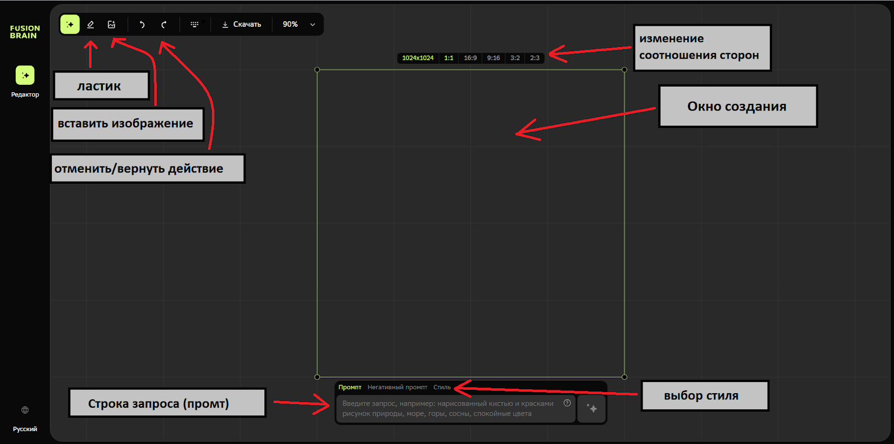Select the eraser tool

click(91, 25)
